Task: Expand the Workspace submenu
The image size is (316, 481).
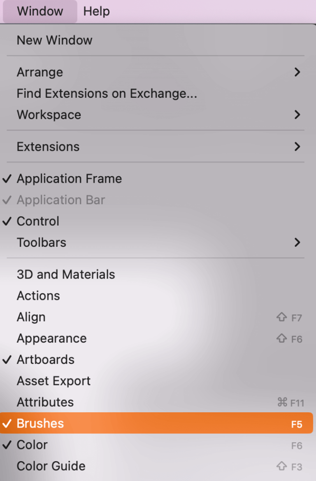Action: [49, 115]
